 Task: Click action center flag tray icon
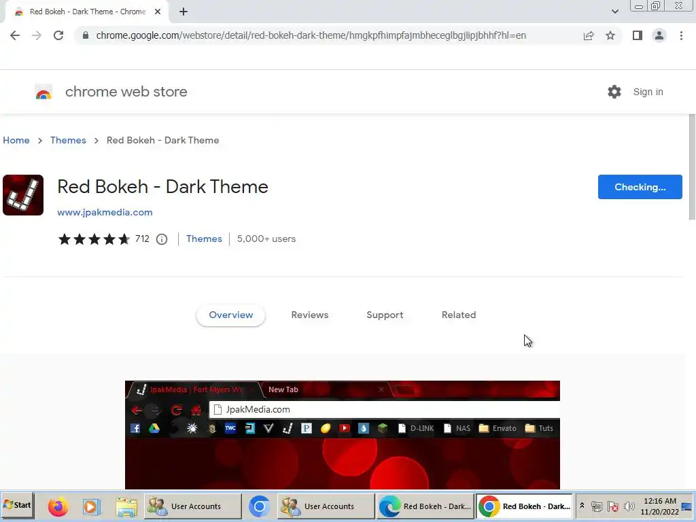tap(613, 506)
